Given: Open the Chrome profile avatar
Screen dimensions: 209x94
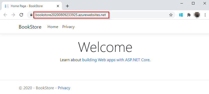Looking at the screenshot, I should [197, 15].
